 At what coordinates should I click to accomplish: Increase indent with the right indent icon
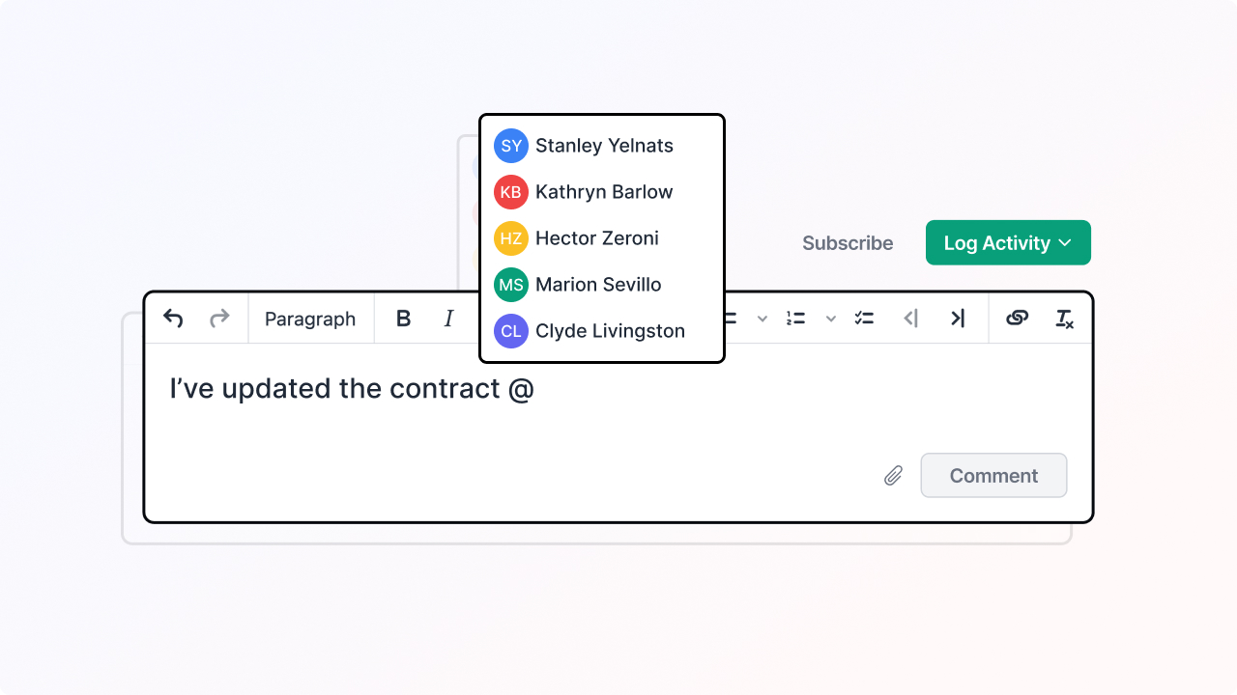(x=957, y=319)
